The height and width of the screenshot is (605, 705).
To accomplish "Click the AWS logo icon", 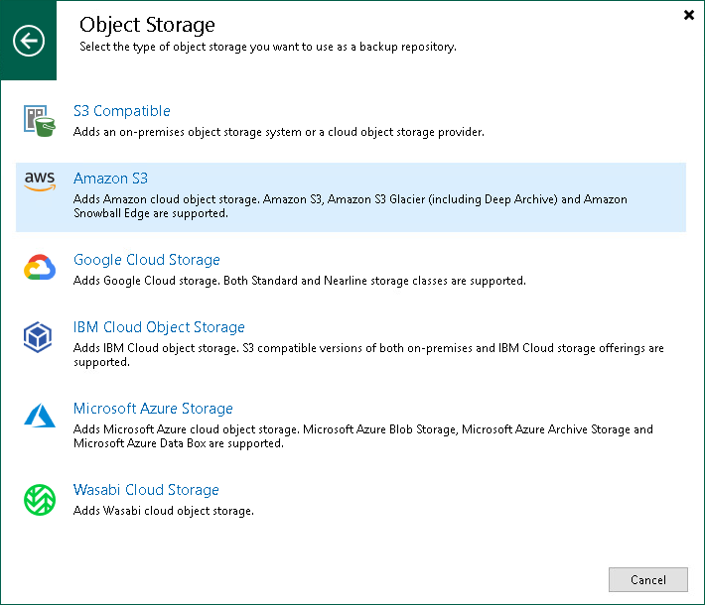I will [40, 181].
